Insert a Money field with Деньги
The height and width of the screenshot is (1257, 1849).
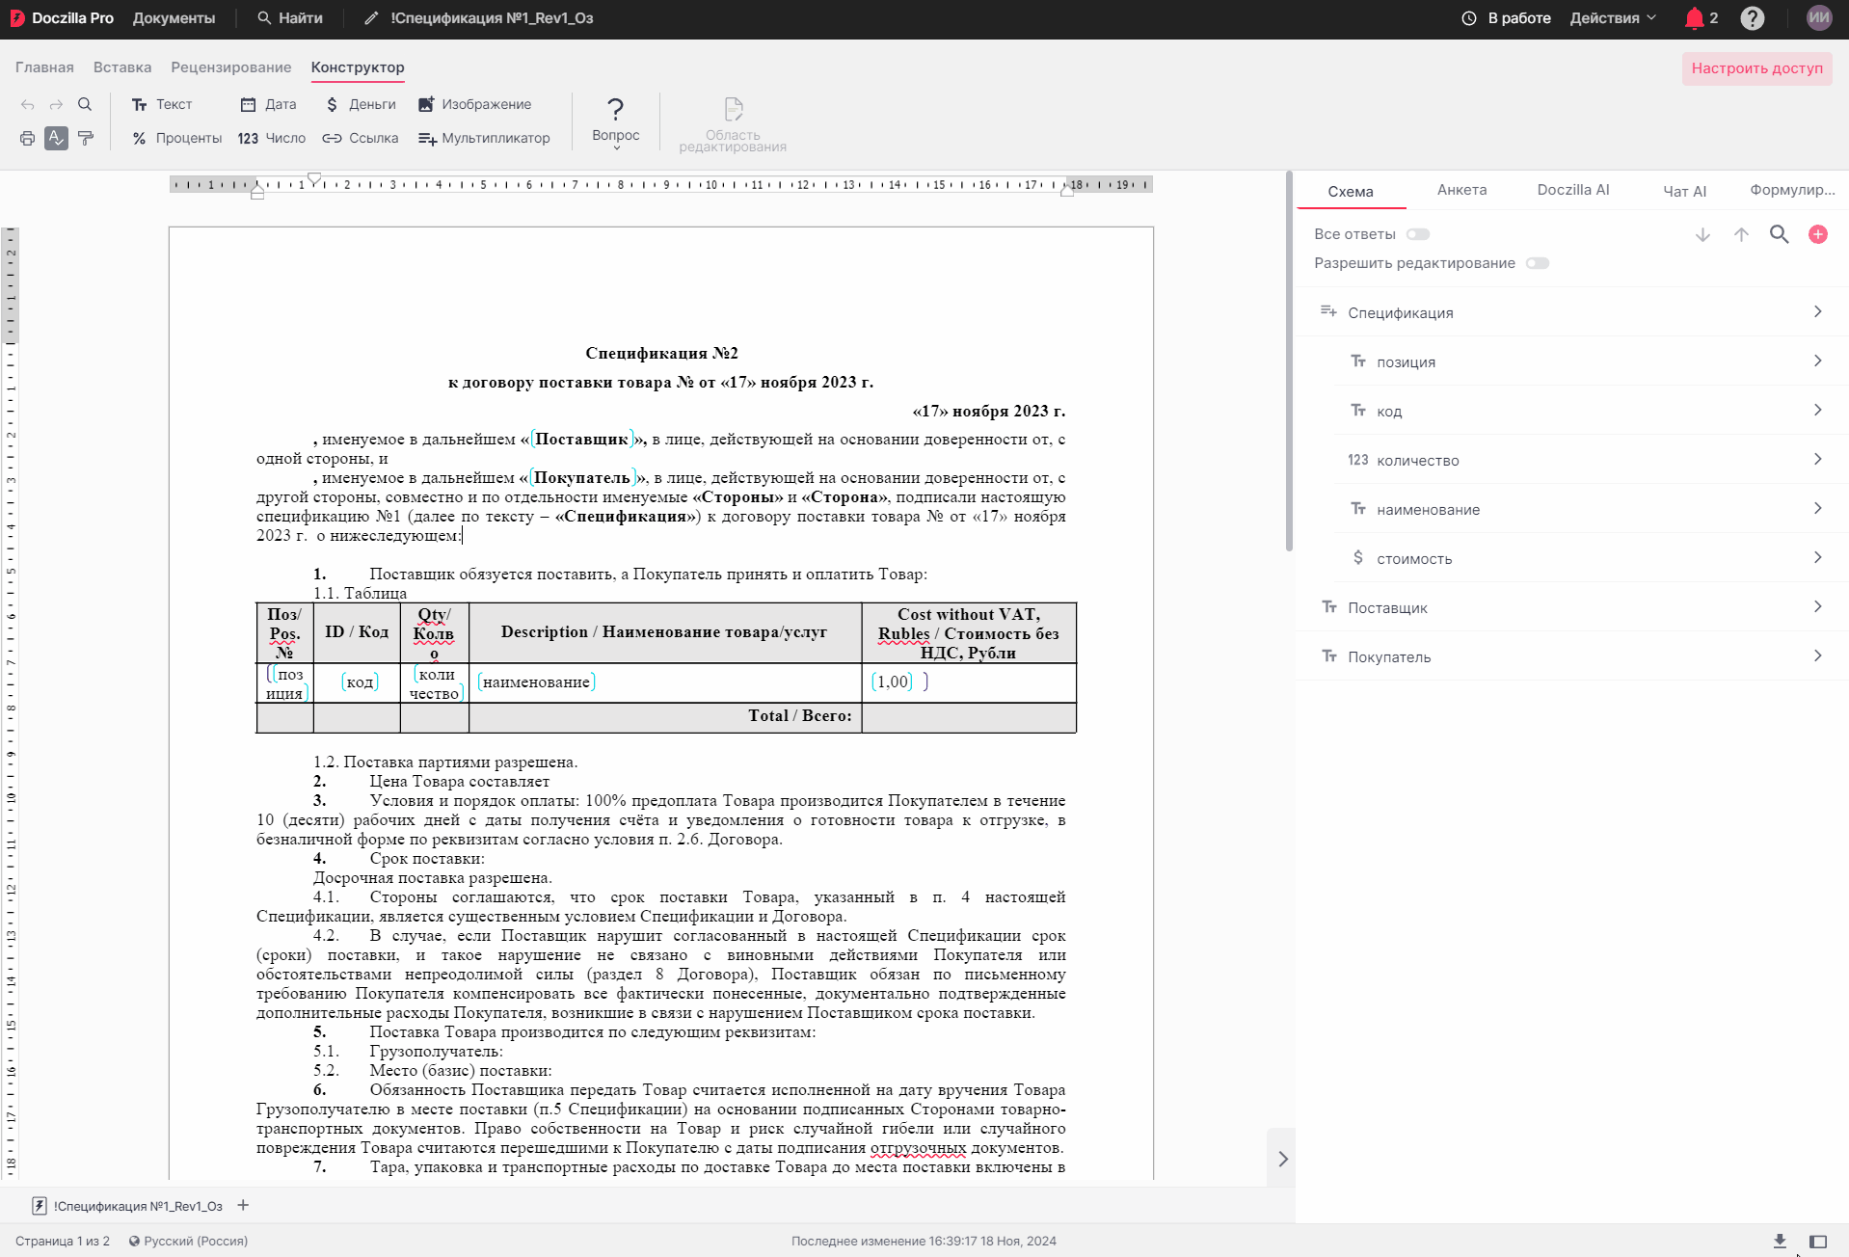pos(361,104)
